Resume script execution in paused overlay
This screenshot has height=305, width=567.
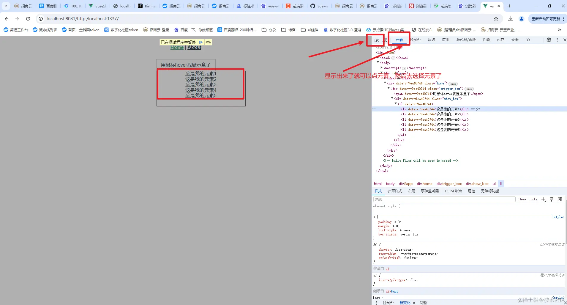[201, 42]
